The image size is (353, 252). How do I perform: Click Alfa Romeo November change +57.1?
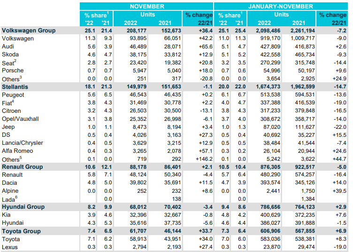point(206,151)
